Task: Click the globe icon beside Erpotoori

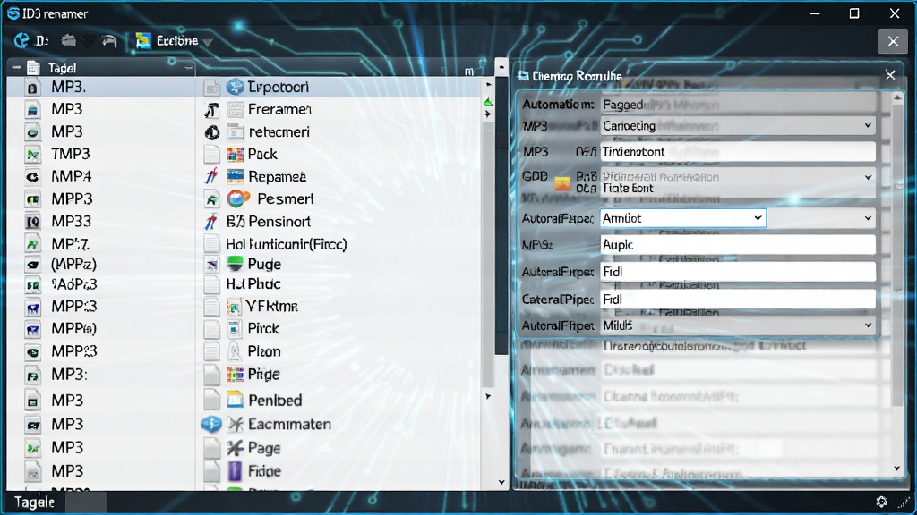Action: tap(236, 87)
